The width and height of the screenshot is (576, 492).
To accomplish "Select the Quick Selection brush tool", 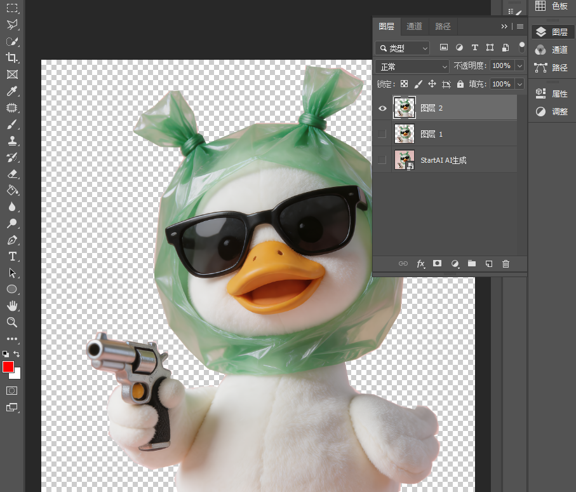I will (x=12, y=41).
